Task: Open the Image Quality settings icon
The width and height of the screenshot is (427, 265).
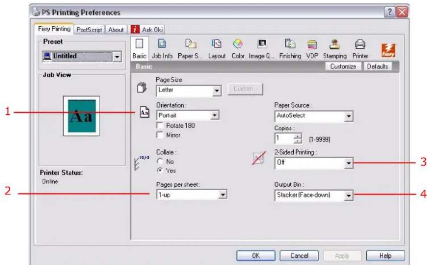Action: [x=262, y=44]
